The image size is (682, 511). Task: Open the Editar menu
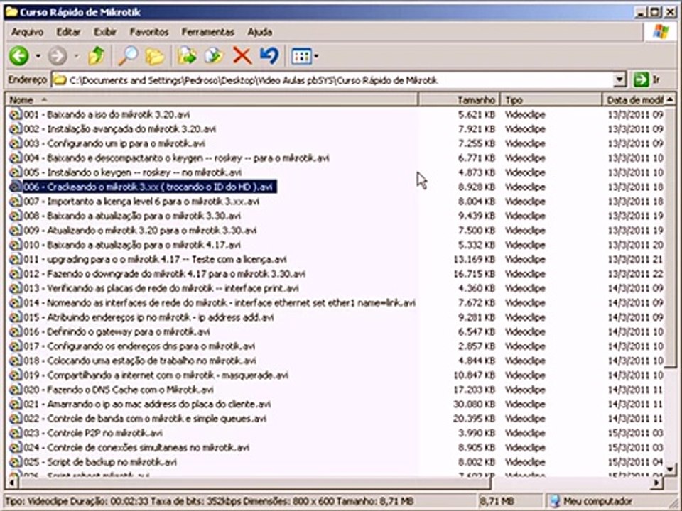coord(68,32)
